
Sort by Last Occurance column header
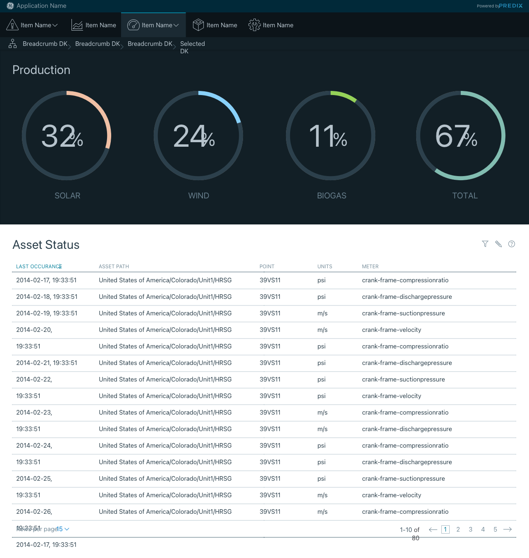[39, 267]
